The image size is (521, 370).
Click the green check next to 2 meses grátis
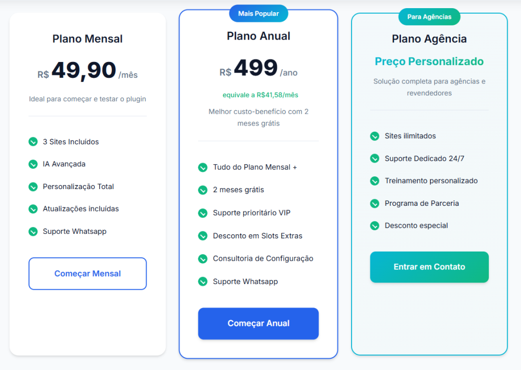pyautogui.click(x=202, y=190)
